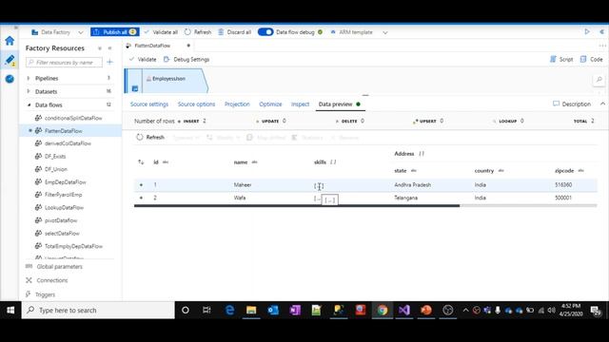Switch to Projection tab
The width and height of the screenshot is (609, 342).
pyautogui.click(x=237, y=104)
